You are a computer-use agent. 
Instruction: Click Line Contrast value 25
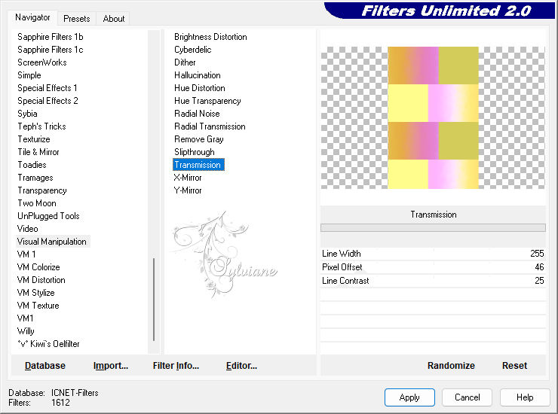click(539, 280)
